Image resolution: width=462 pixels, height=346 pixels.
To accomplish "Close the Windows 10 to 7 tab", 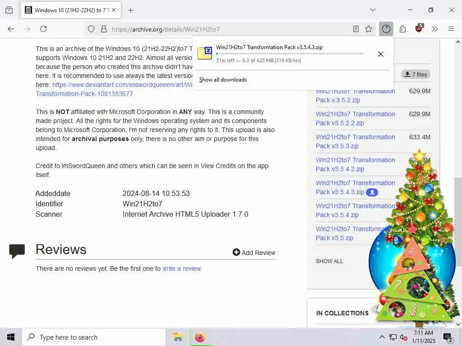I will pyautogui.click(x=114, y=10).
